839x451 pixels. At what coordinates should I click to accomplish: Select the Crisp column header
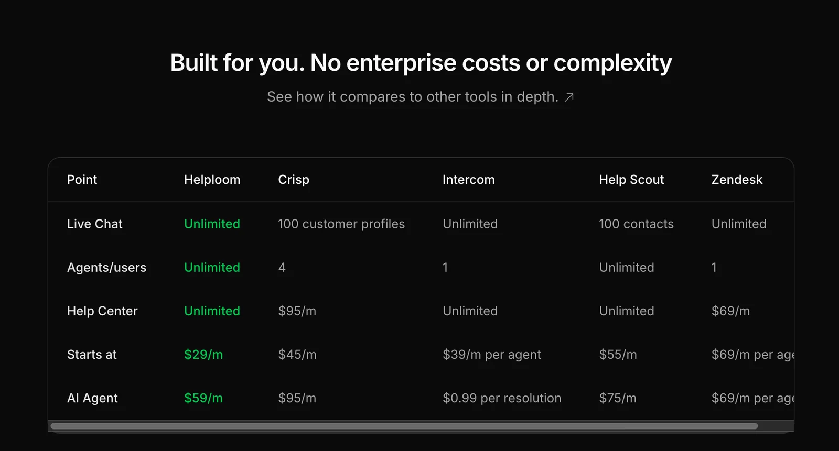pyautogui.click(x=294, y=180)
